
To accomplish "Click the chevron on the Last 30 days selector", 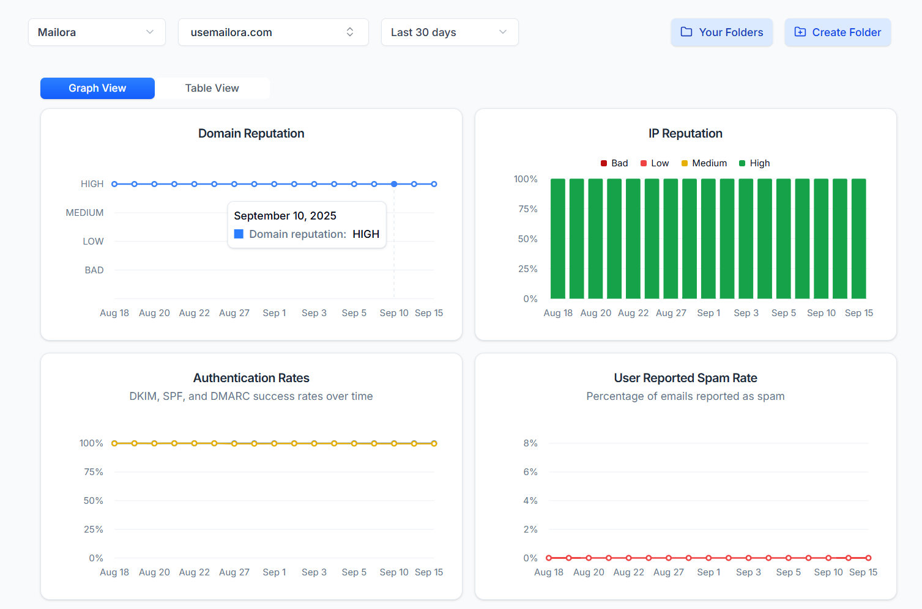I will [502, 32].
